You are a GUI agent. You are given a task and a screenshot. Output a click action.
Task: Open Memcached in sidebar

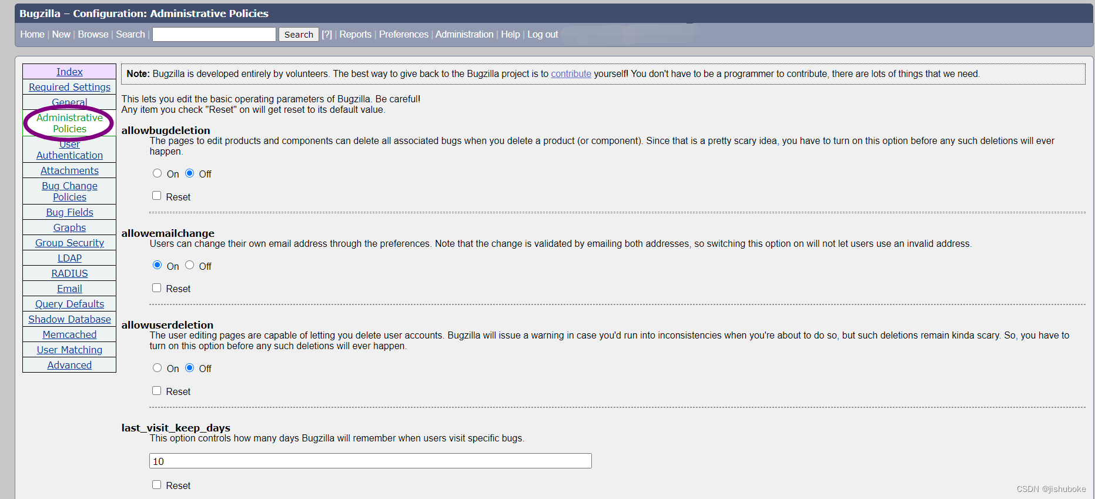coord(69,334)
